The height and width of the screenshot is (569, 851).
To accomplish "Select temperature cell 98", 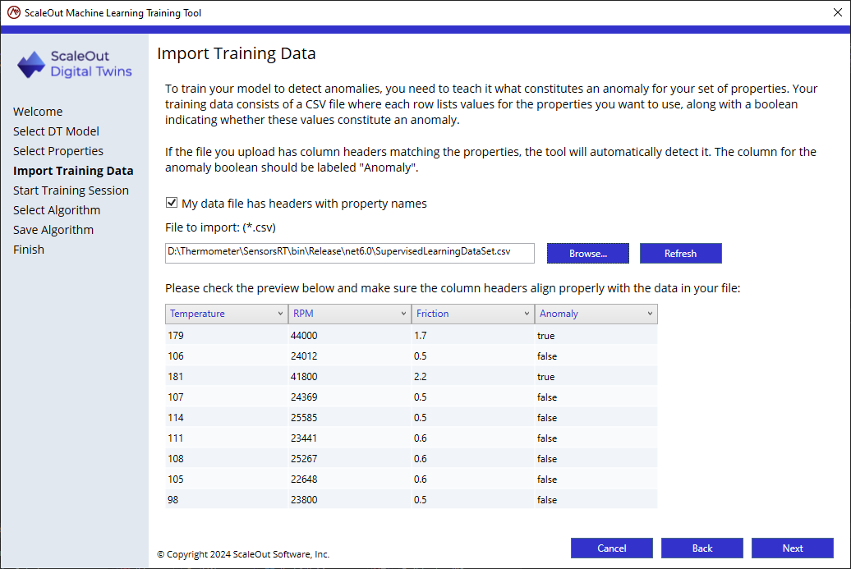I will (x=227, y=499).
